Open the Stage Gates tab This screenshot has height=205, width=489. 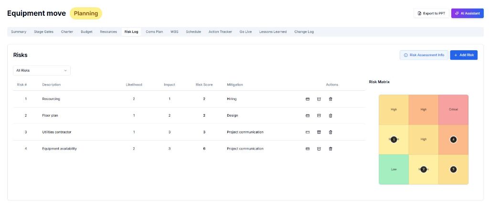(x=43, y=32)
